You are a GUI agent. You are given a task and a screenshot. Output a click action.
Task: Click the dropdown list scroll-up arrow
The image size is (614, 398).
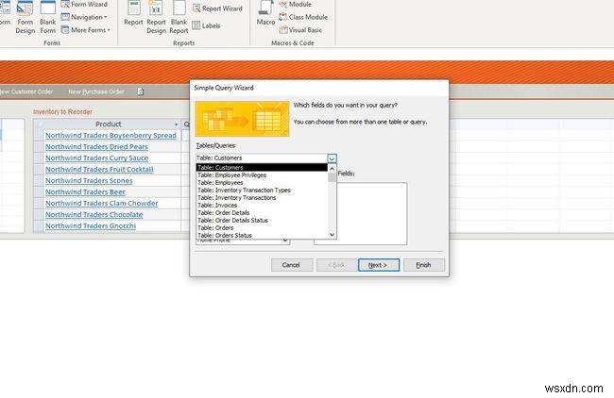(x=333, y=168)
